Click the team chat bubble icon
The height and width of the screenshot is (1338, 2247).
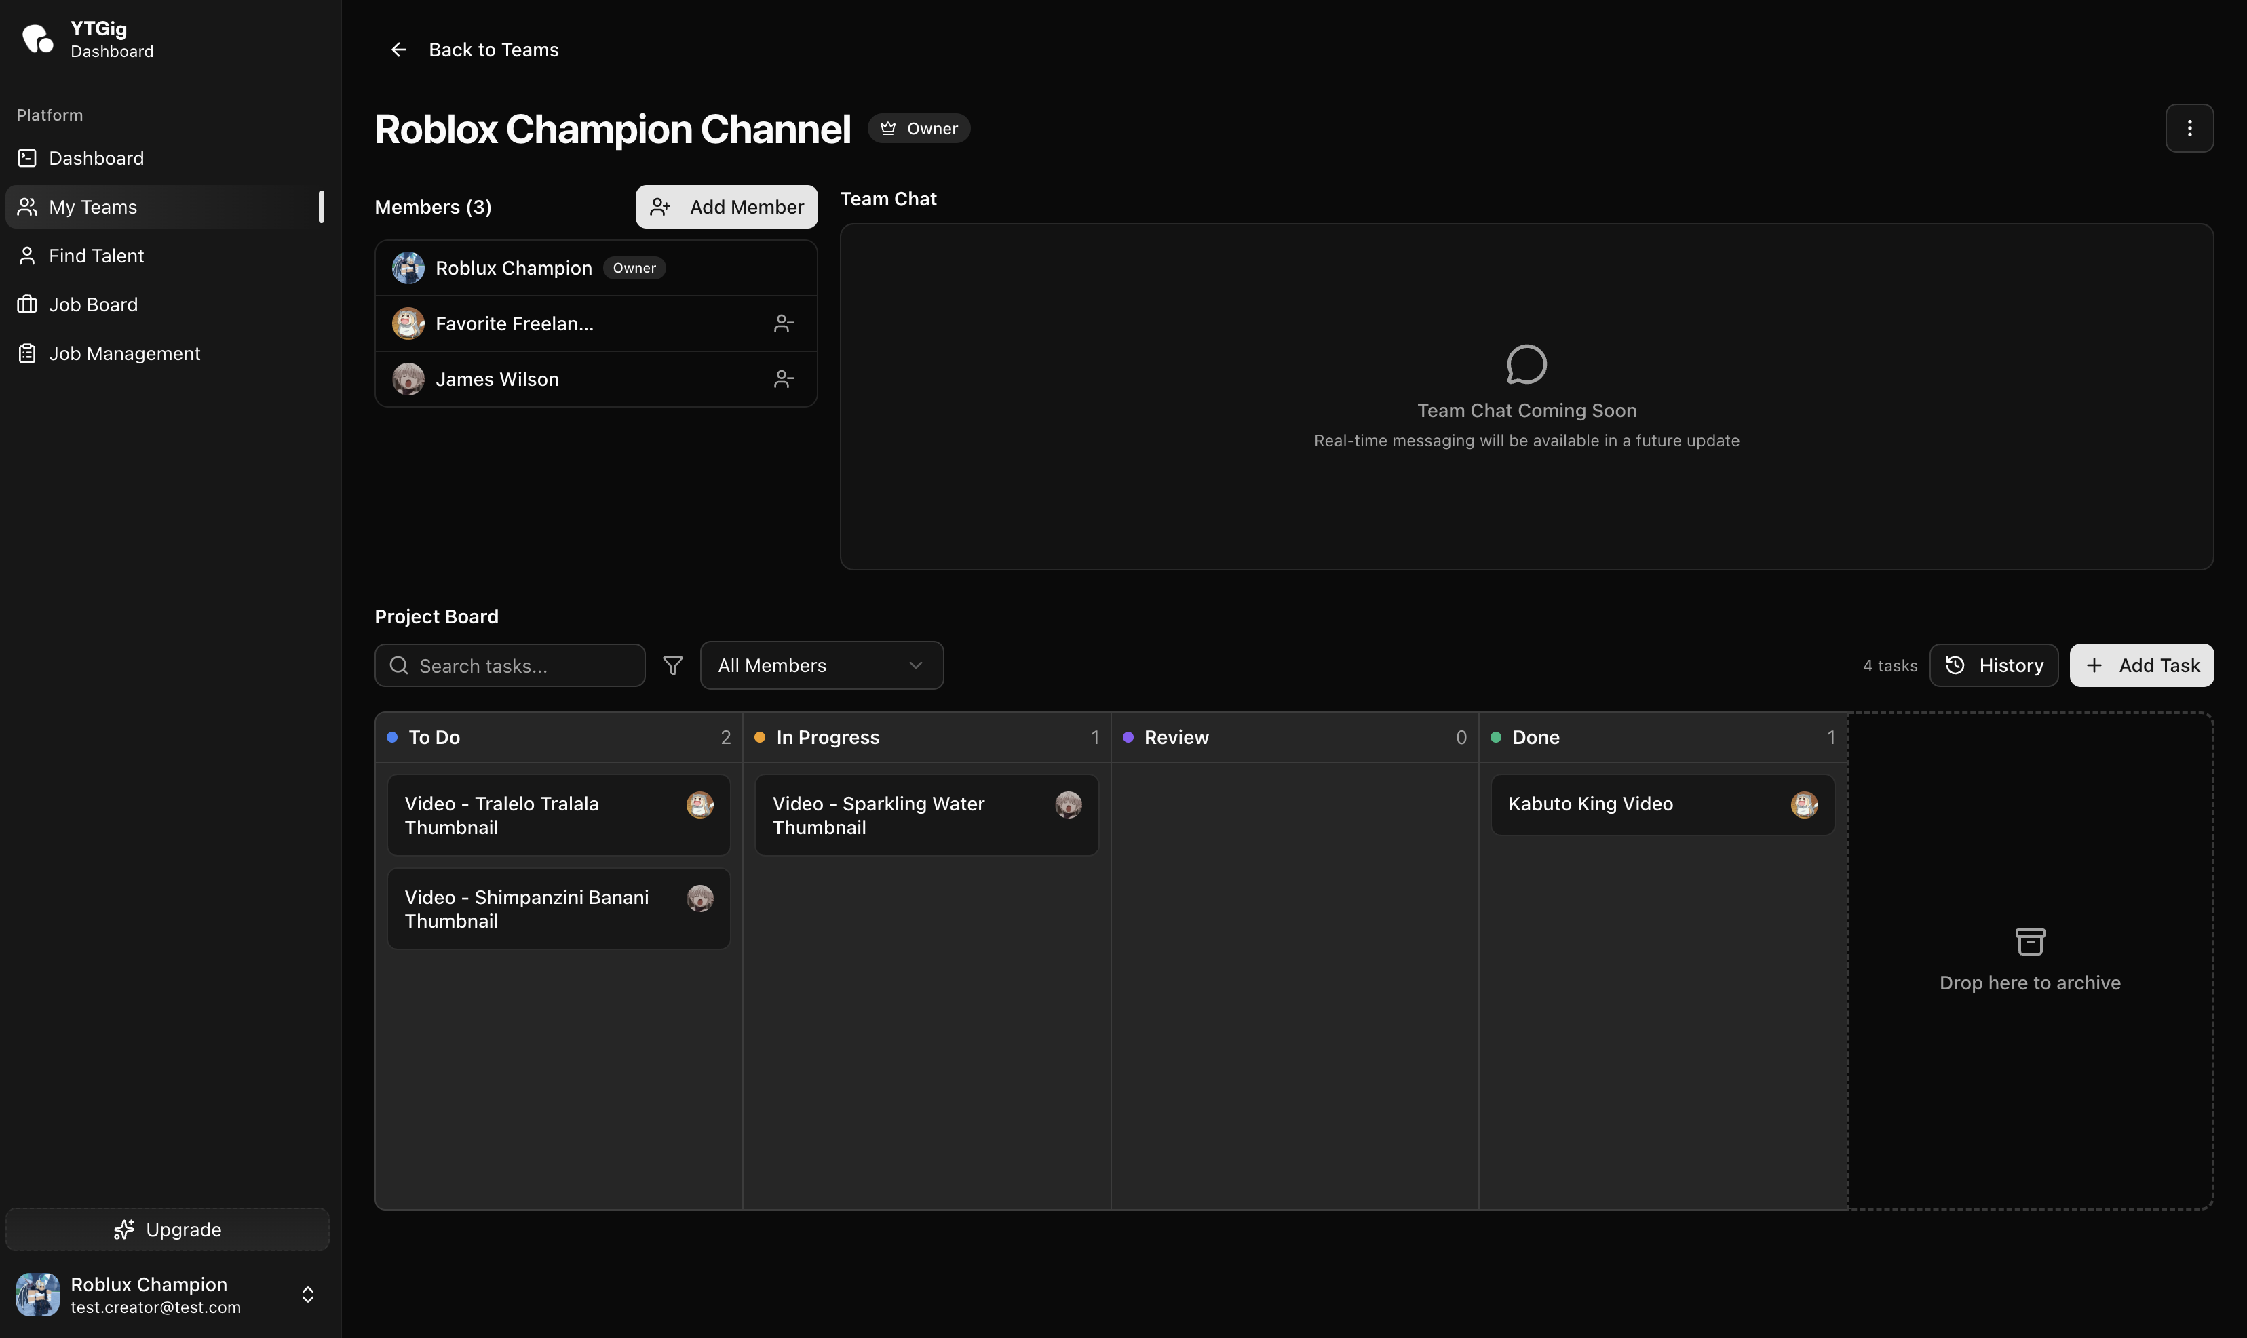[1526, 364]
